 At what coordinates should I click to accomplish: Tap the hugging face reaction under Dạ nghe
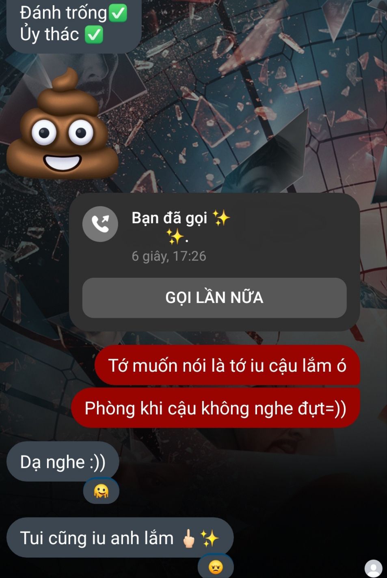tap(101, 491)
